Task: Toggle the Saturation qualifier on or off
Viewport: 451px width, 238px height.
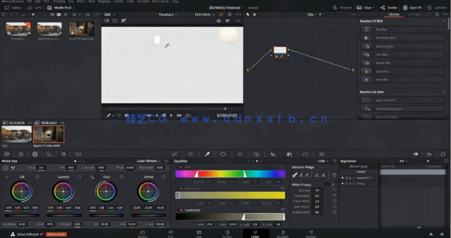Action: click(180, 188)
